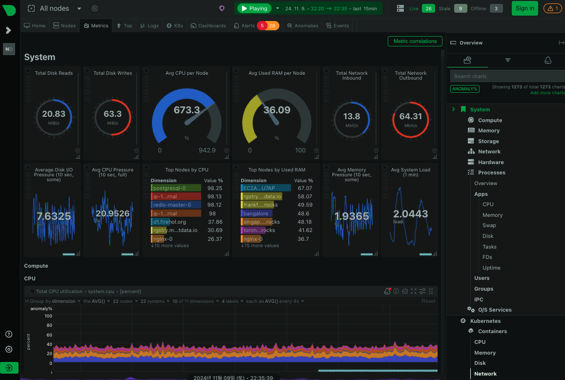This screenshot has height=380, width=565.
Task: Click the Compute chip icon in the tree
Action: point(471,120)
